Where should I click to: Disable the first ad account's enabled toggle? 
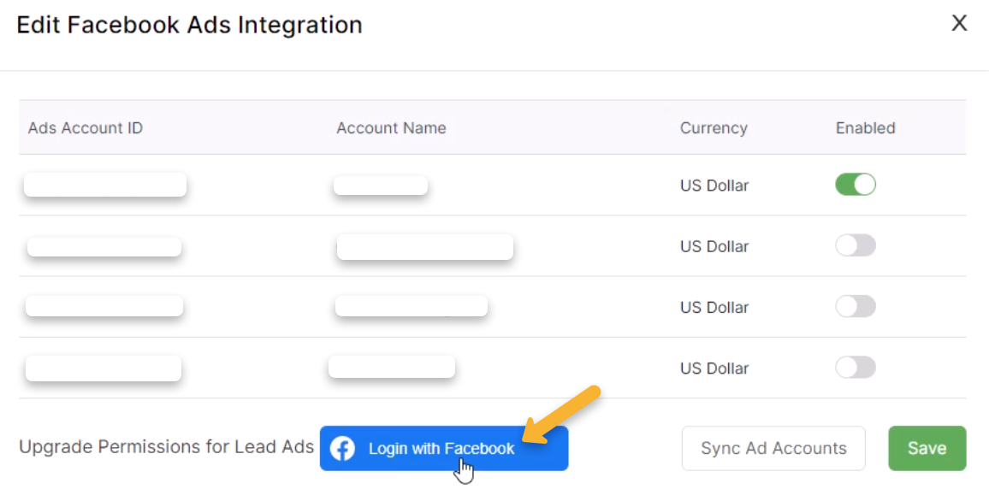856,185
